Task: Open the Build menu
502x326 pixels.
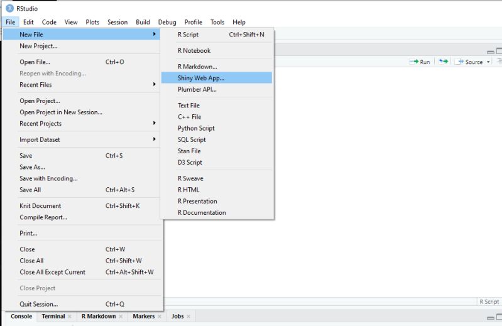Action: (x=143, y=22)
